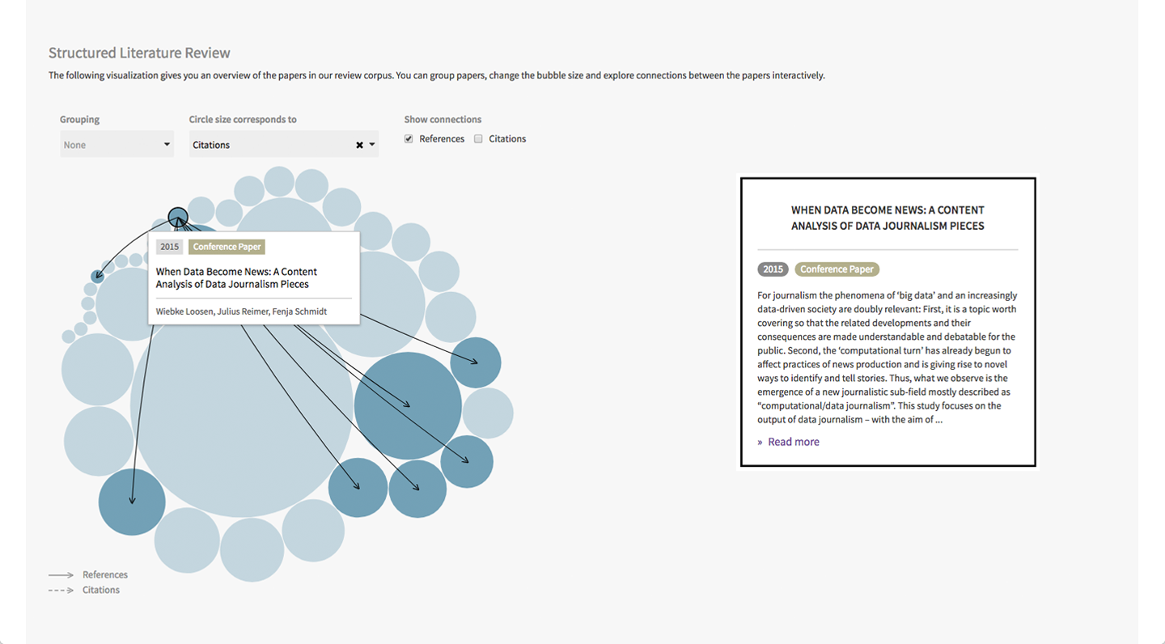
Task: Click the solid References arrow in the legend
Action: [61, 575]
